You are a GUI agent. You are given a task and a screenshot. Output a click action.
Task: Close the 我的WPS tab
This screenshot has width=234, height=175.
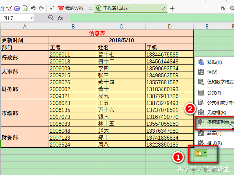[90, 8]
